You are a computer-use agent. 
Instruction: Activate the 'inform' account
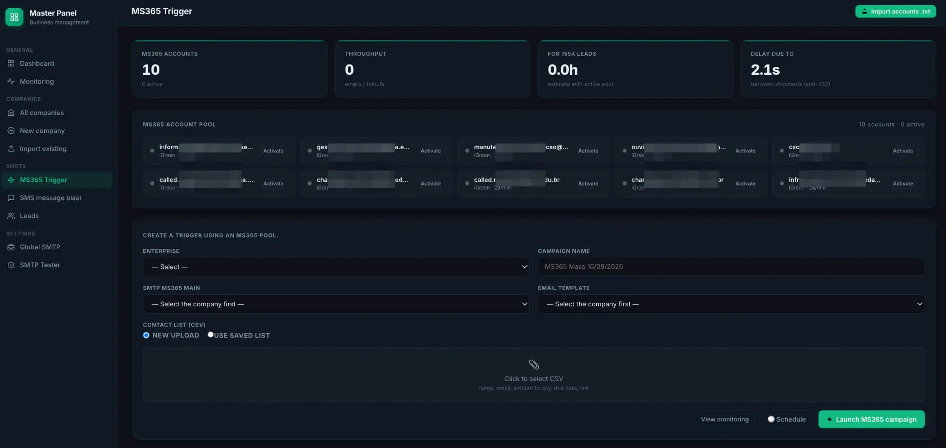(273, 151)
